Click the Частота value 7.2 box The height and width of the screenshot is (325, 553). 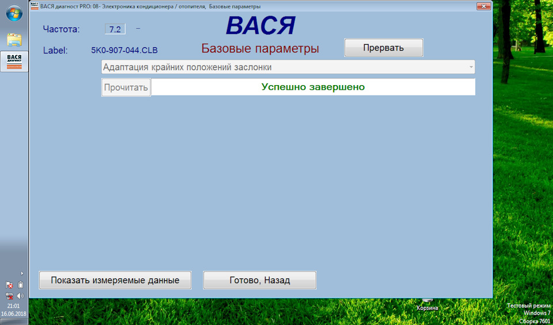pos(115,29)
